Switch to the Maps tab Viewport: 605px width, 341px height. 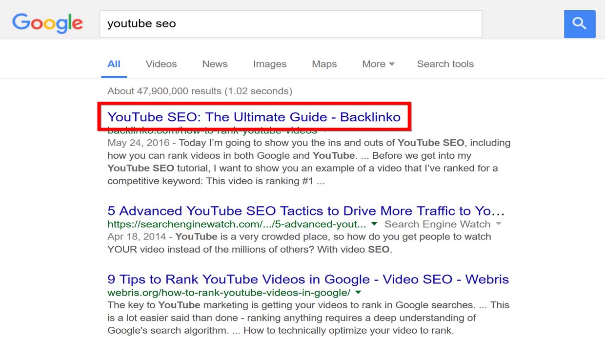[324, 64]
